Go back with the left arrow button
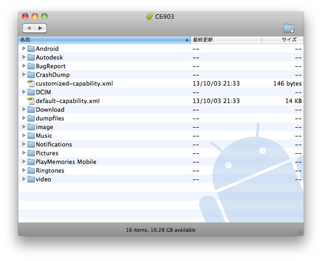Image resolution: width=322 pixels, height=261 pixels. (29, 28)
